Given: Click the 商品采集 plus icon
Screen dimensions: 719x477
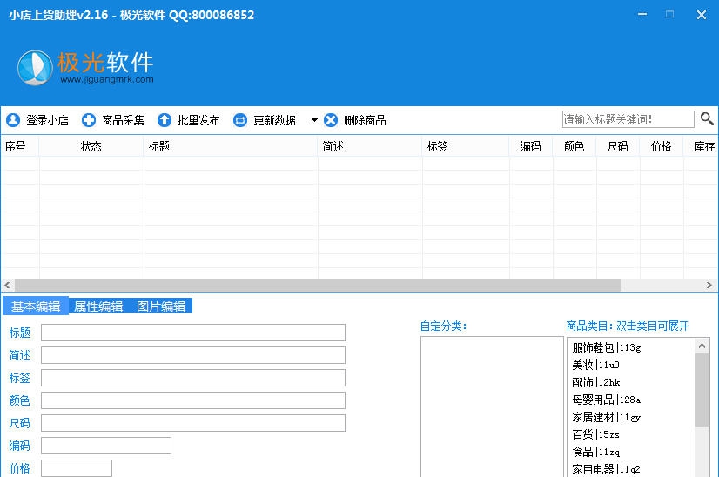Looking at the screenshot, I should coord(89,120).
